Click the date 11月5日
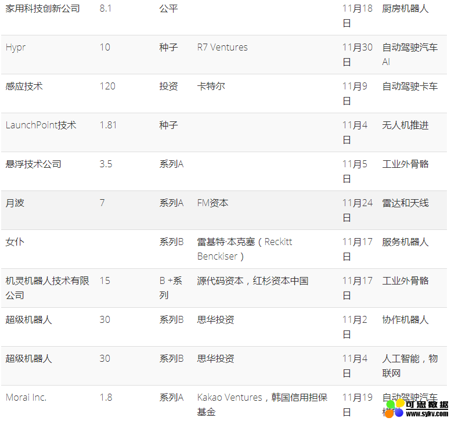 (x=355, y=171)
